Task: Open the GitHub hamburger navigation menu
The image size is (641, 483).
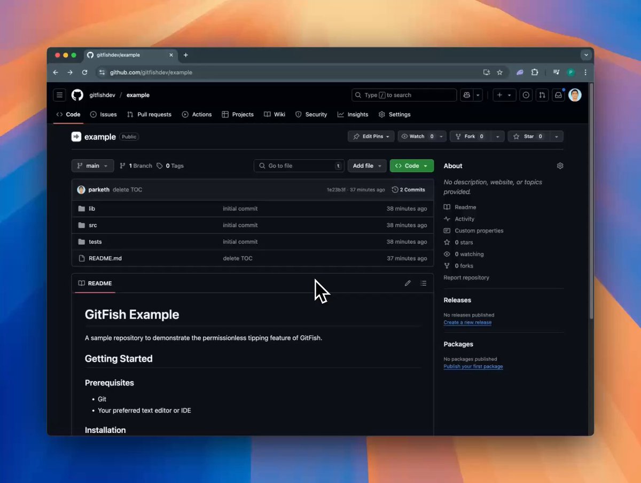Action: coord(59,95)
